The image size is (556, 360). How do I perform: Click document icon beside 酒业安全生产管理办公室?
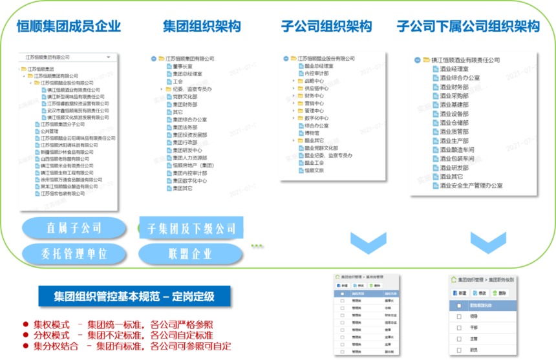436,185
